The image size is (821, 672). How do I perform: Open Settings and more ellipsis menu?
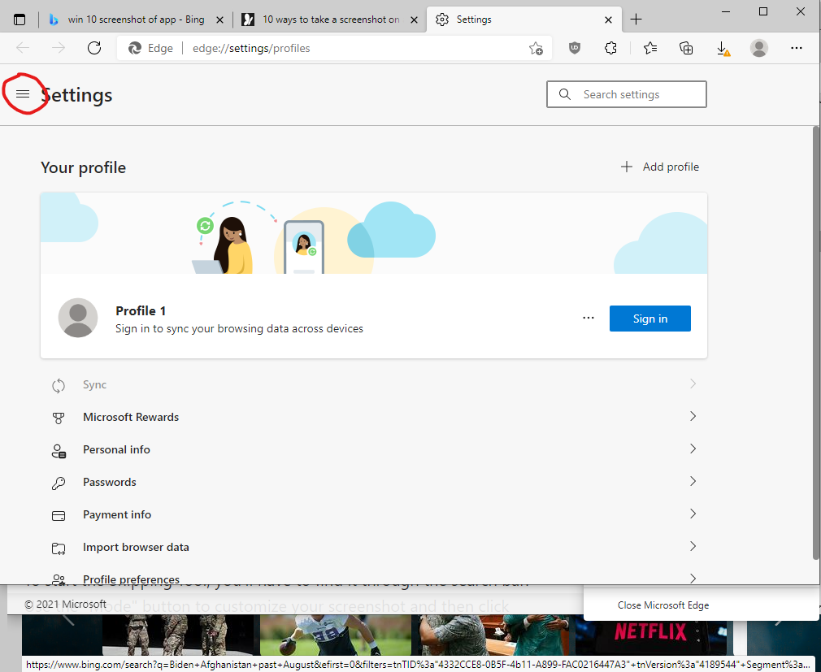tap(797, 48)
